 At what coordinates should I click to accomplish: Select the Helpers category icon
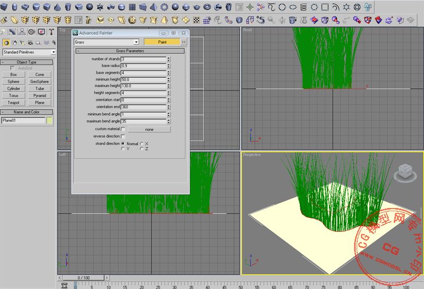point(38,43)
